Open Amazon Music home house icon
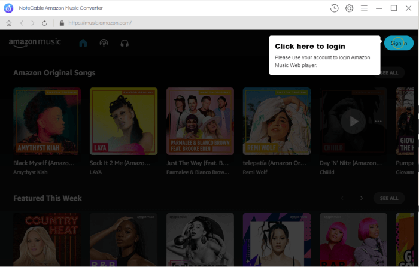Image resolution: width=419 pixels, height=267 pixels. click(x=83, y=43)
